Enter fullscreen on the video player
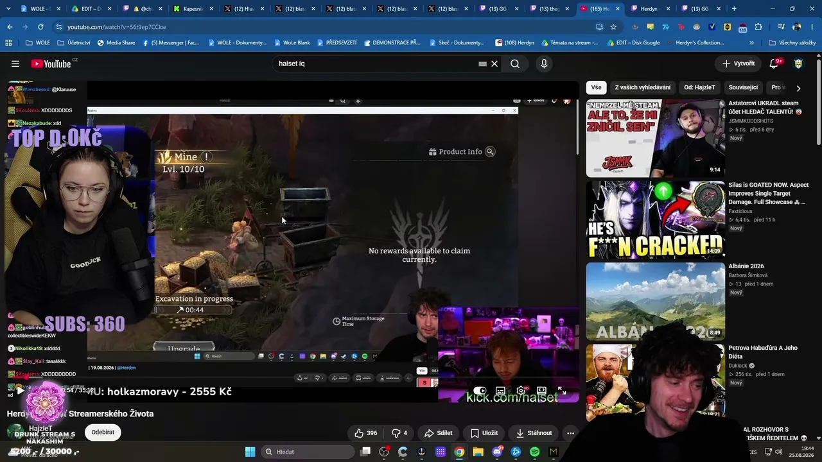 [x=562, y=390]
